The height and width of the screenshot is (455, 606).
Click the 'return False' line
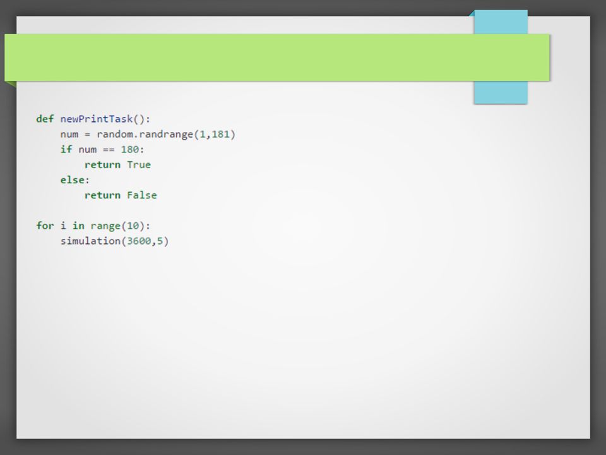[121, 195]
